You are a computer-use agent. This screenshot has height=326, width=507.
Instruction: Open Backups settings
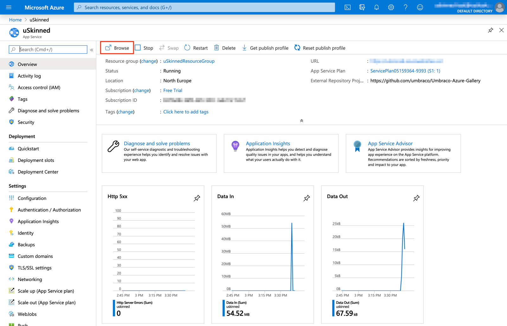[x=48, y=245]
